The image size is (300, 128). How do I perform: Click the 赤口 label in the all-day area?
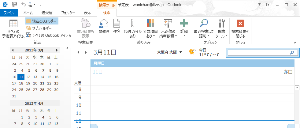coord(288,72)
